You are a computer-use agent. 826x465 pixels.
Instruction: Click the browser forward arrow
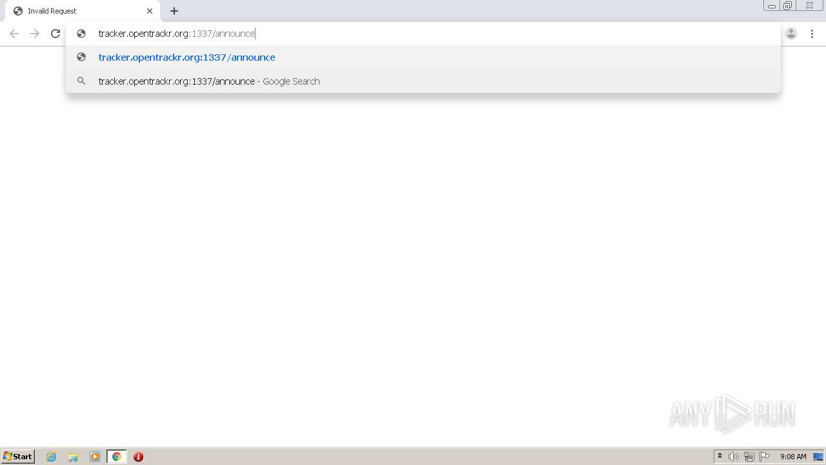35,34
